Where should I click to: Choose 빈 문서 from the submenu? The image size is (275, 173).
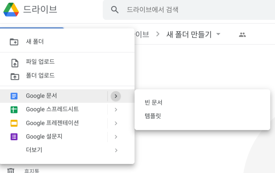pyautogui.click(x=202, y=103)
